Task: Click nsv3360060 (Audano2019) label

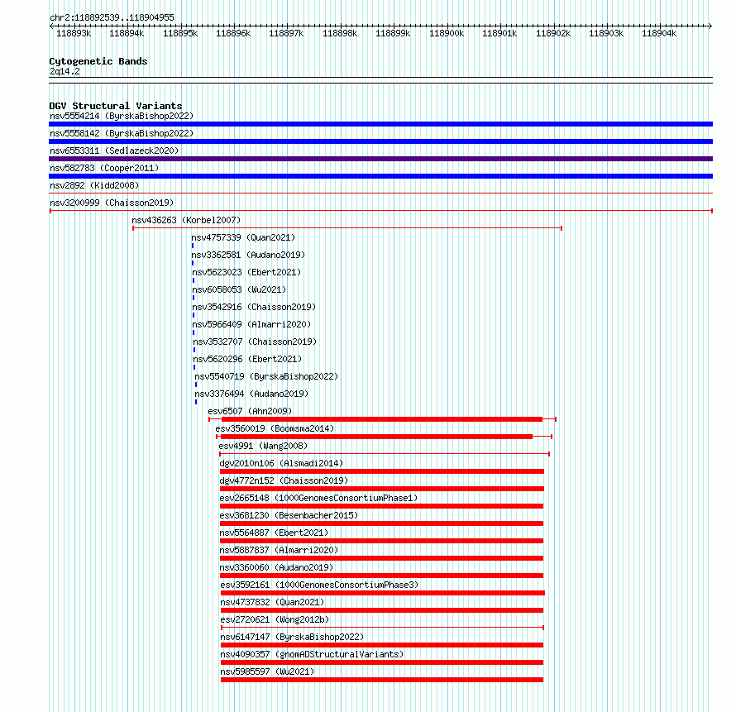Action: [276, 567]
